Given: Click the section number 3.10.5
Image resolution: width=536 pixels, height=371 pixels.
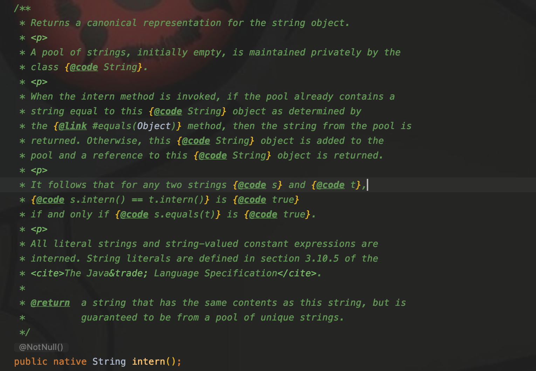Looking at the screenshot, I should (x=322, y=258).
